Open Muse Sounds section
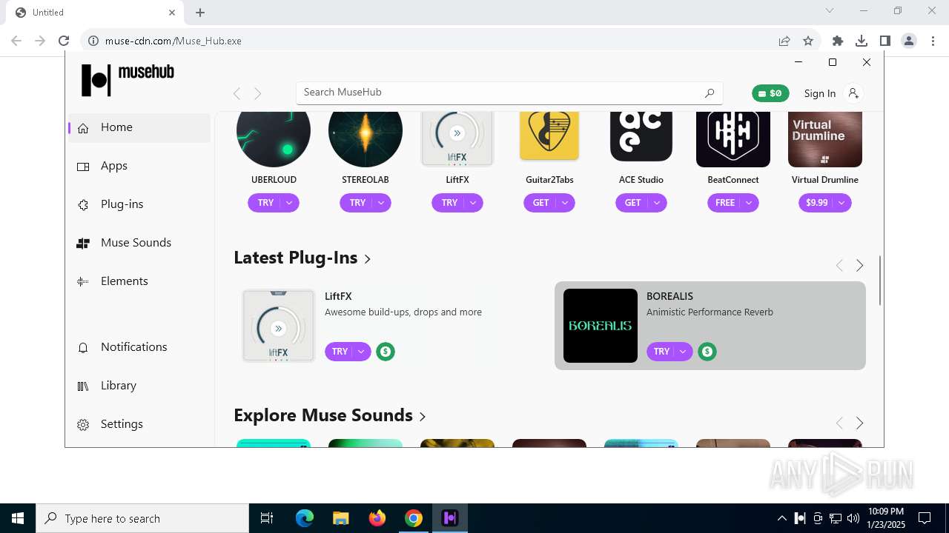 pyautogui.click(x=140, y=243)
